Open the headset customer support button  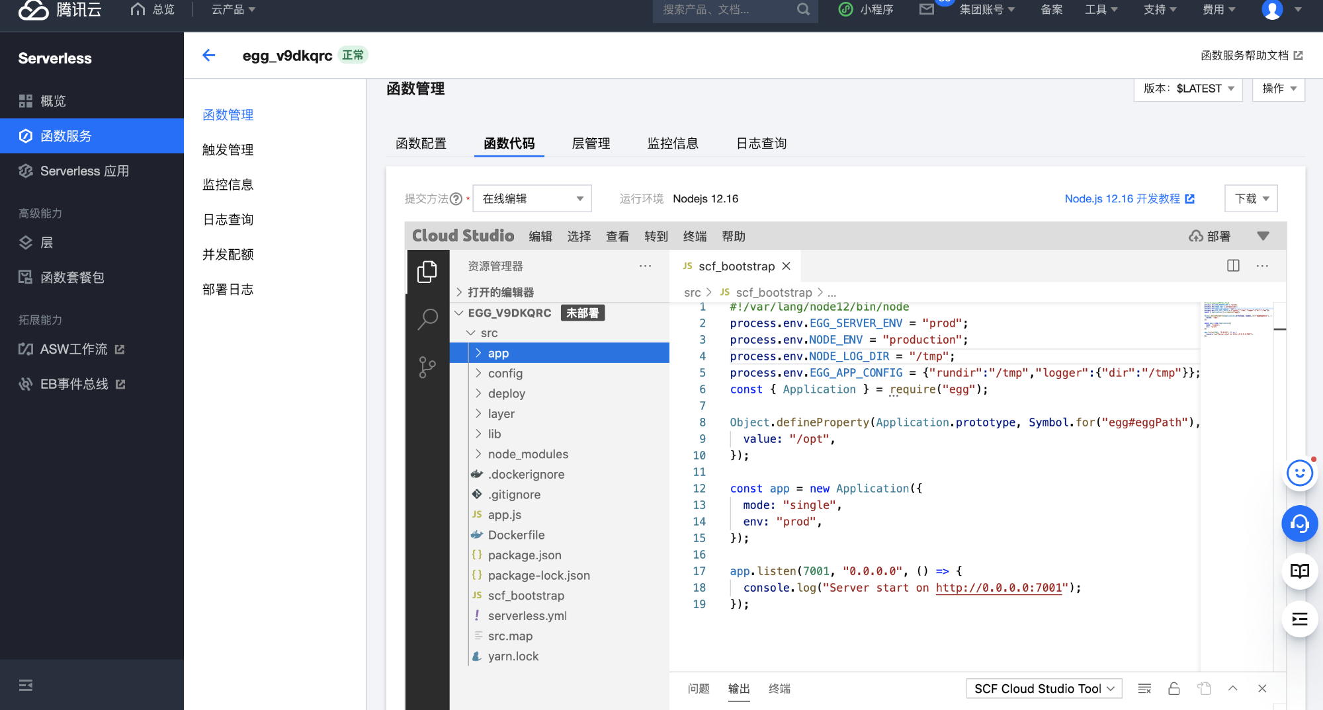[1299, 524]
